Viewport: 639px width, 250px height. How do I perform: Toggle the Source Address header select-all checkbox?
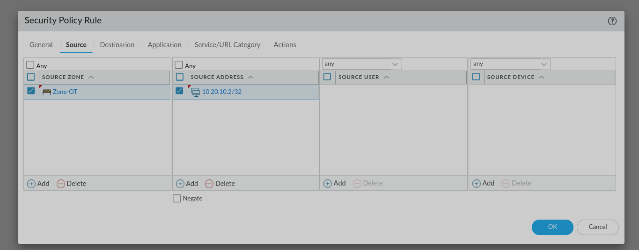180,77
